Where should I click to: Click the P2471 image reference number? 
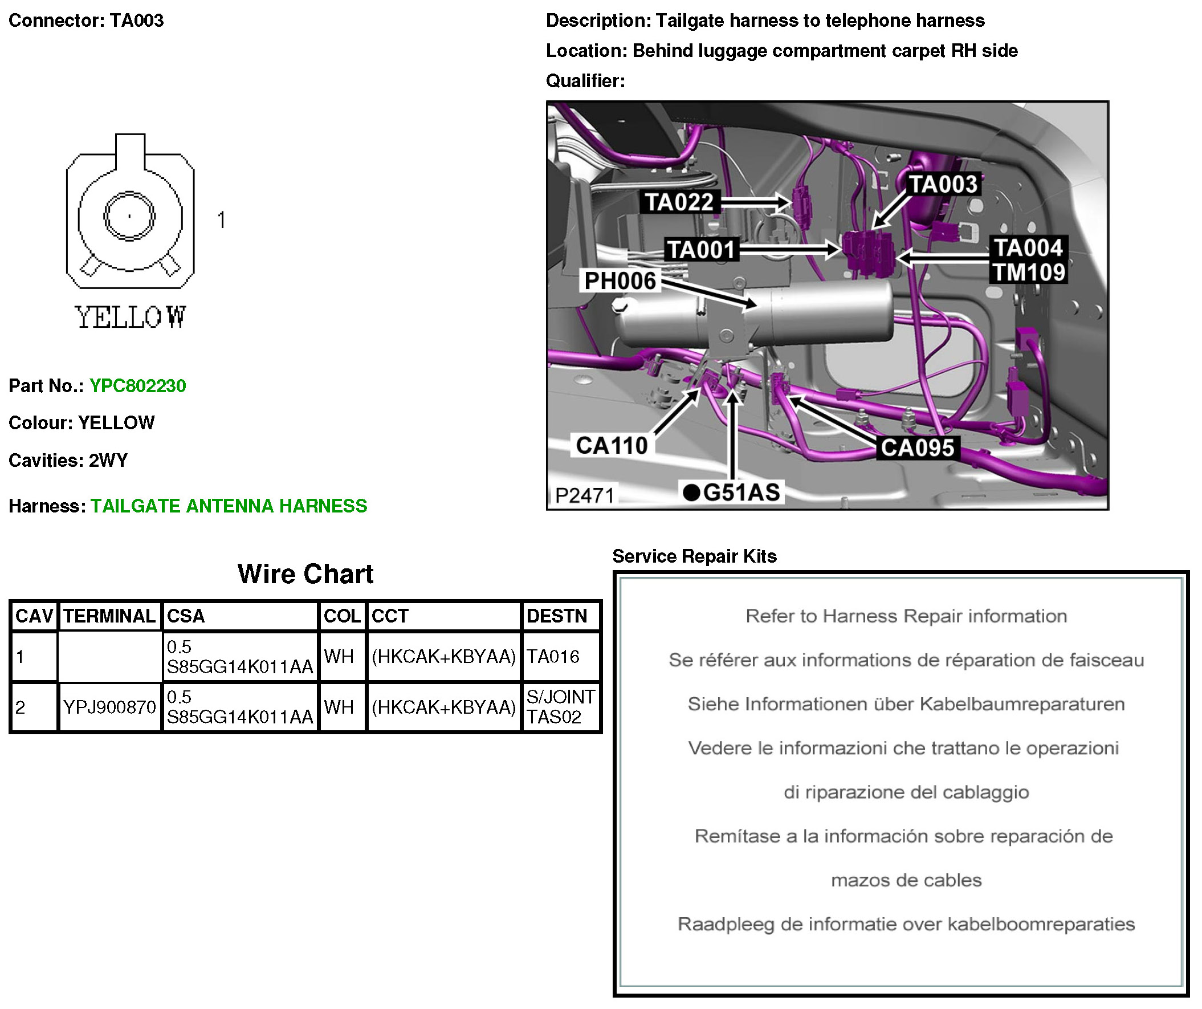[x=584, y=495]
